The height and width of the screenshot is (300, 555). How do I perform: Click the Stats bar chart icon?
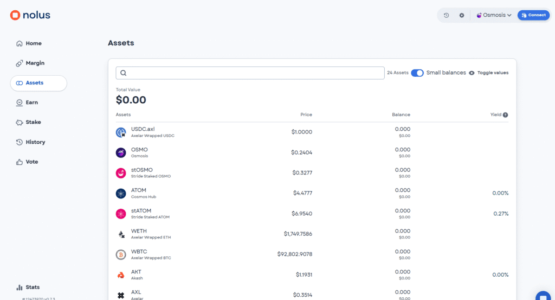click(x=19, y=287)
